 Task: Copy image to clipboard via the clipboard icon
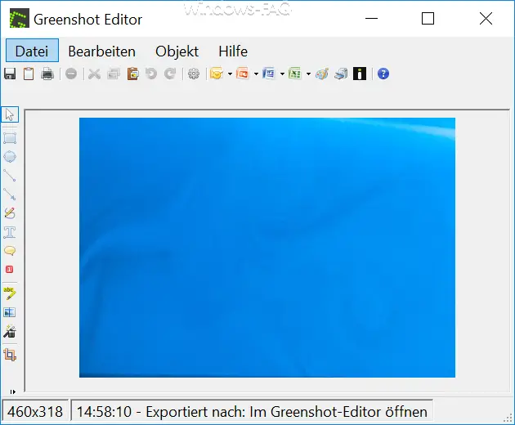click(29, 74)
